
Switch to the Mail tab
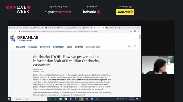pyautogui.click(x=62, y=28)
